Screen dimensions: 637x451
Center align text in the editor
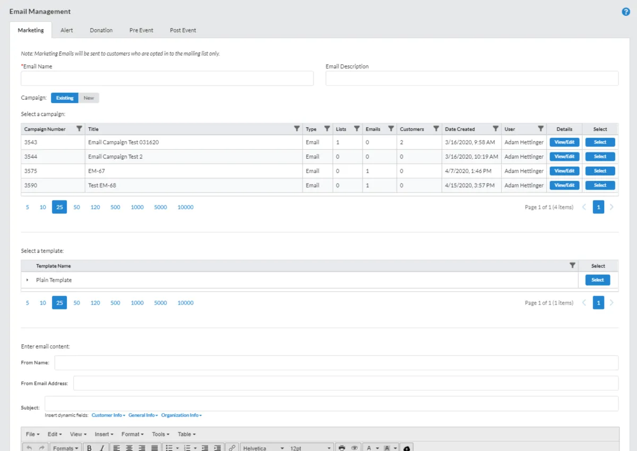[129, 448]
